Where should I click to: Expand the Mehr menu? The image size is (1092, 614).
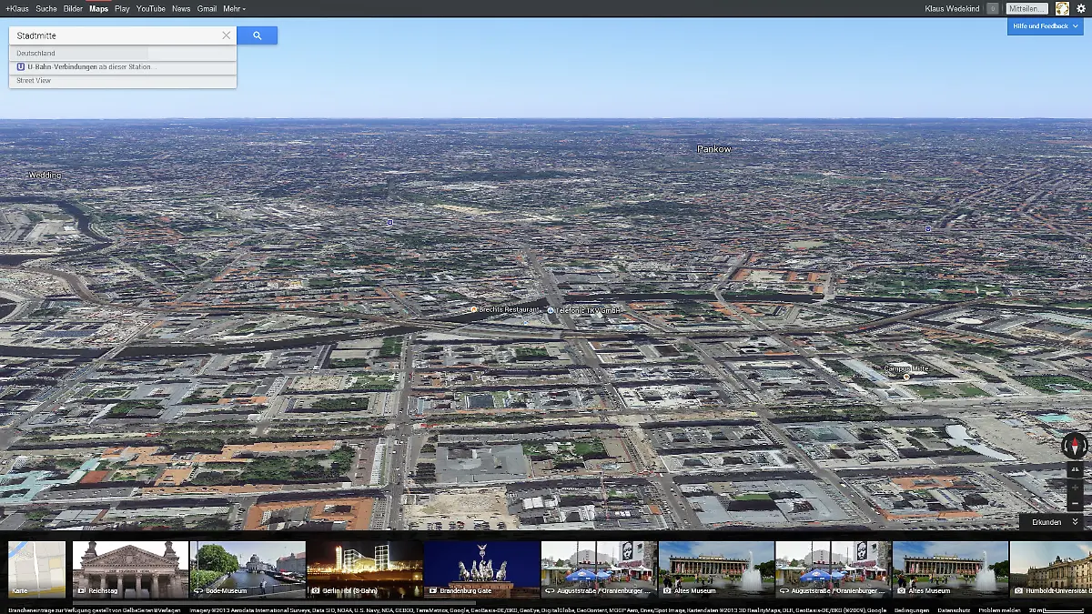[234, 8]
